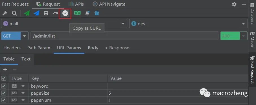Change pageSize row type dropdown

(x=23, y=93)
